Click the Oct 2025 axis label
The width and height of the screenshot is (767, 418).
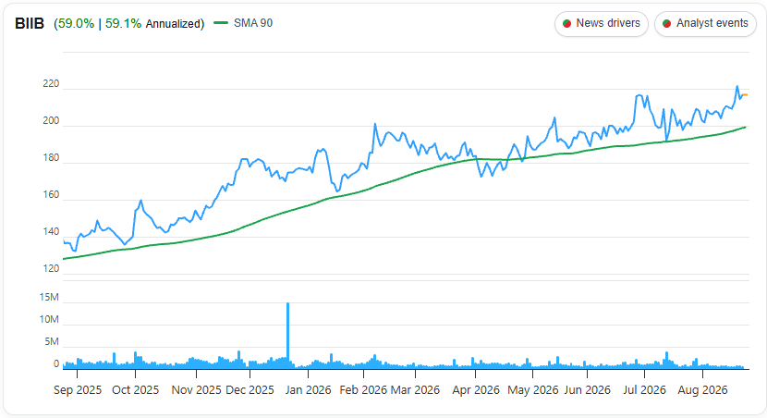point(136,390)
